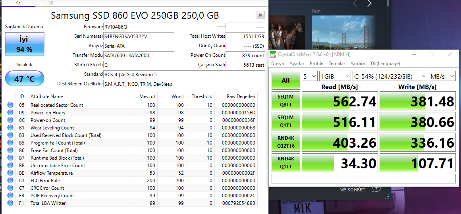This screenshot has width=461, height=214.
Task: Click the Firmware field RVT04B6Q
Action: pos(139,27)
